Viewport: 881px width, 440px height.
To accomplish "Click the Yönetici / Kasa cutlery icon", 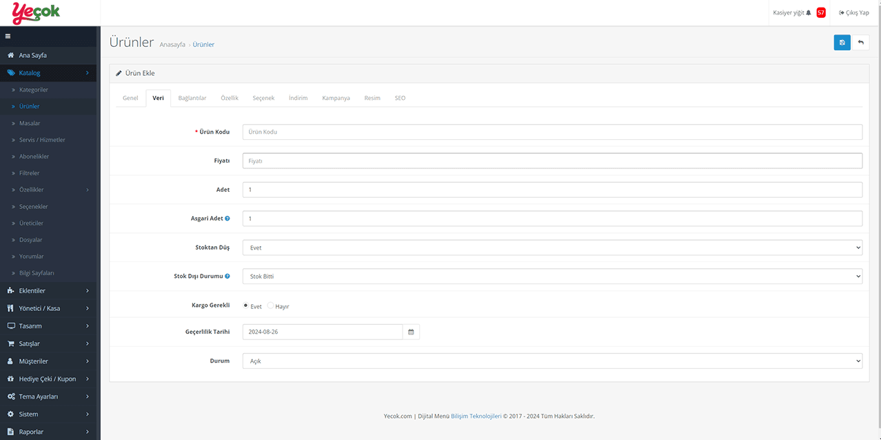I will click(x=11, y=308).
